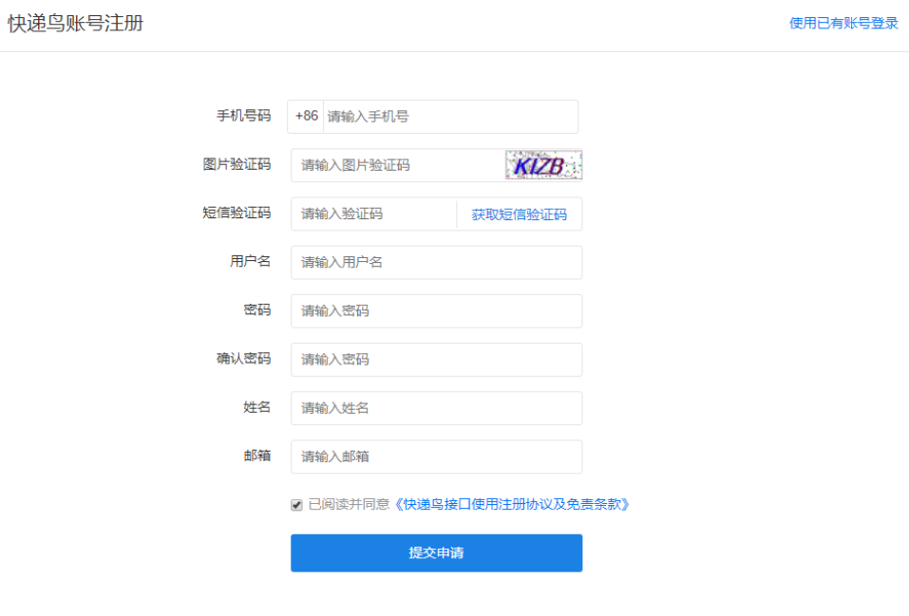Click the phone number input field

click(x=450, y=117)
